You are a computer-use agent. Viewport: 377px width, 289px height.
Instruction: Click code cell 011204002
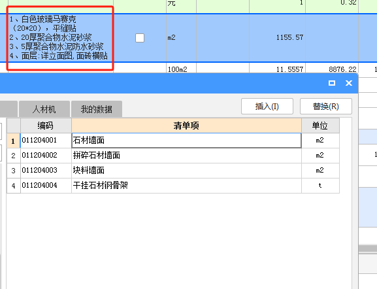[46, 156]
